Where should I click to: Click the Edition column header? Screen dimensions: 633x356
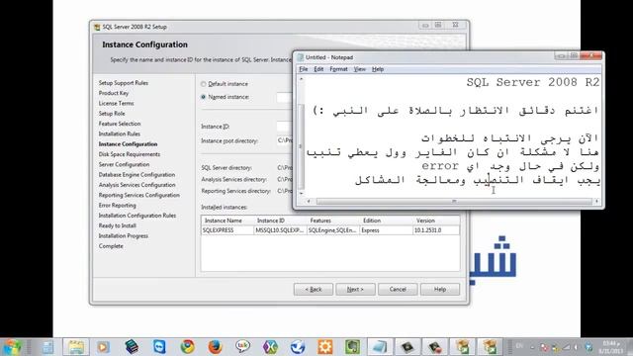coord(386,221)
